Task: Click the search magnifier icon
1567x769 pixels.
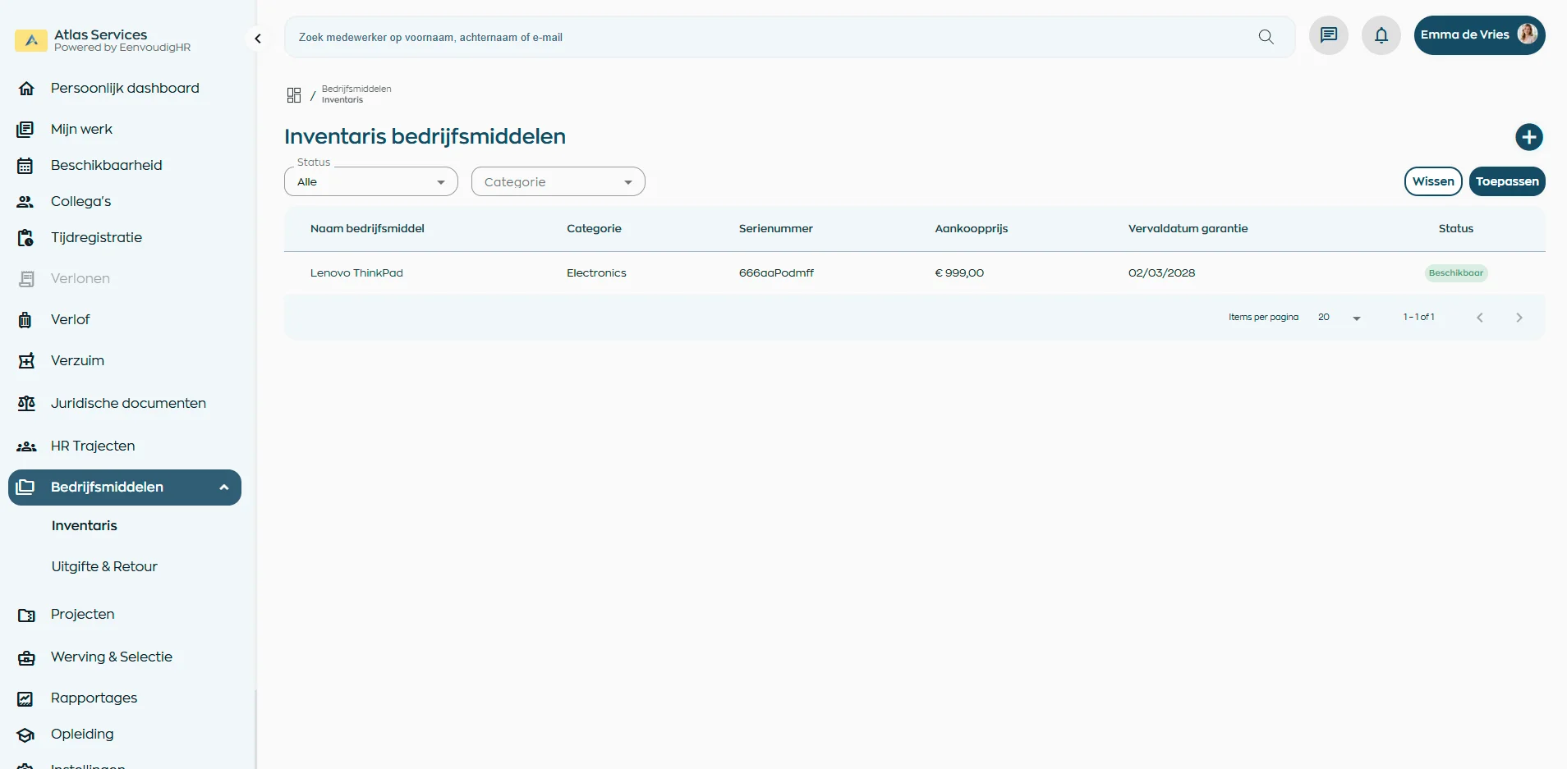Action: [1266, 37]
